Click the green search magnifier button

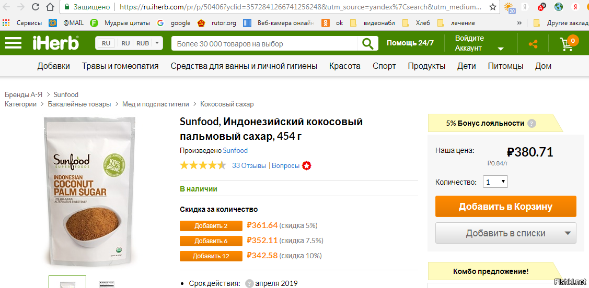pos(369,43)
